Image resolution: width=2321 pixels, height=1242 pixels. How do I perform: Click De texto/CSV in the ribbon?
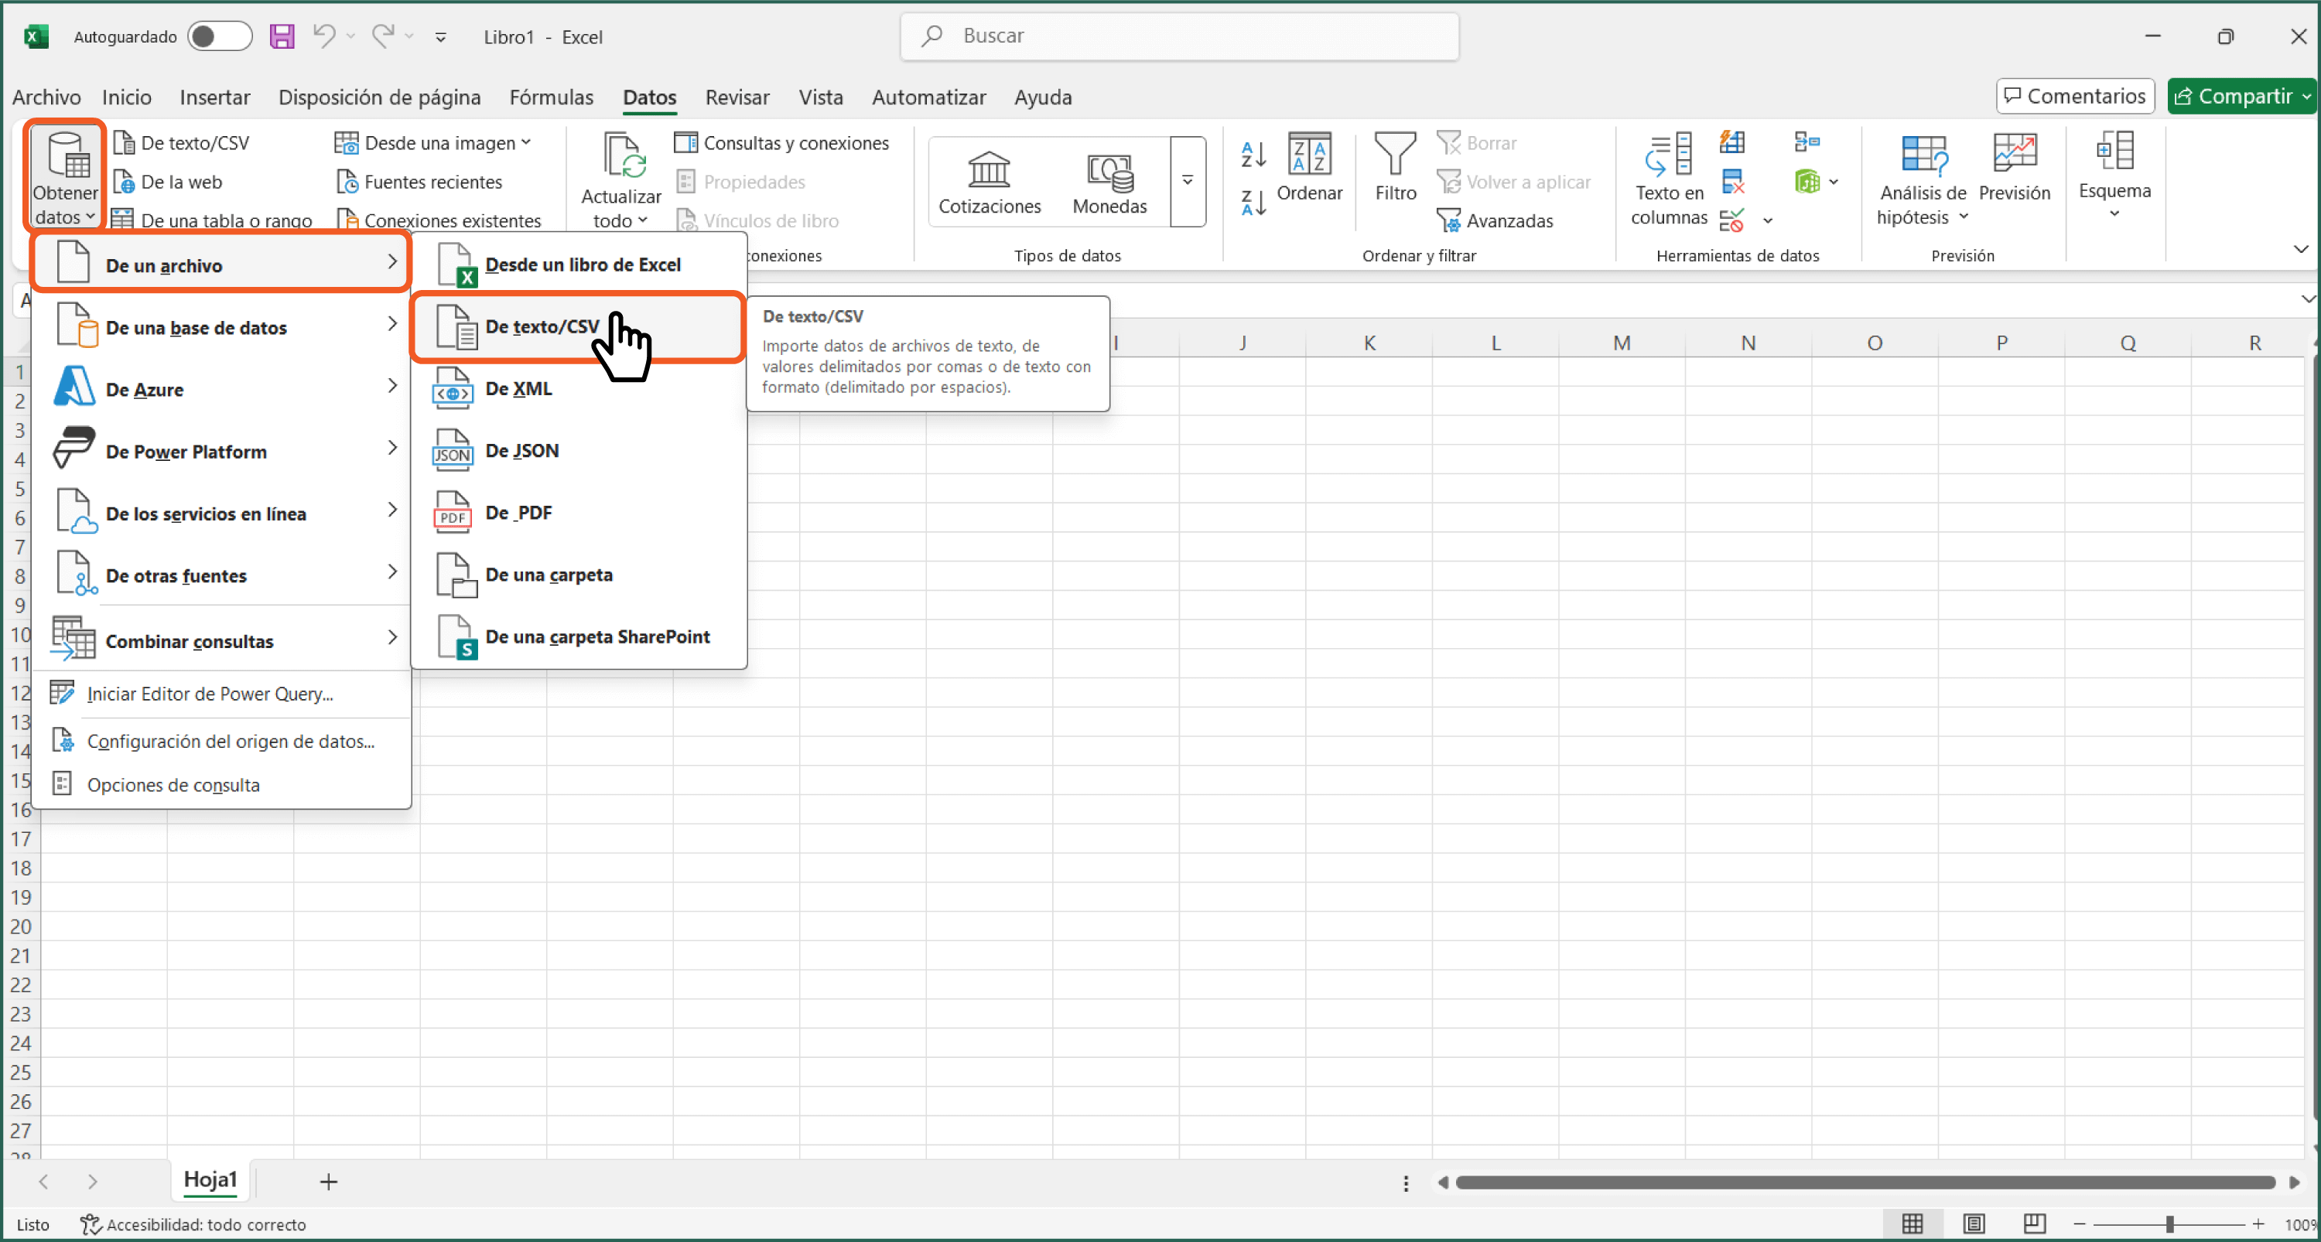[182, 142]
